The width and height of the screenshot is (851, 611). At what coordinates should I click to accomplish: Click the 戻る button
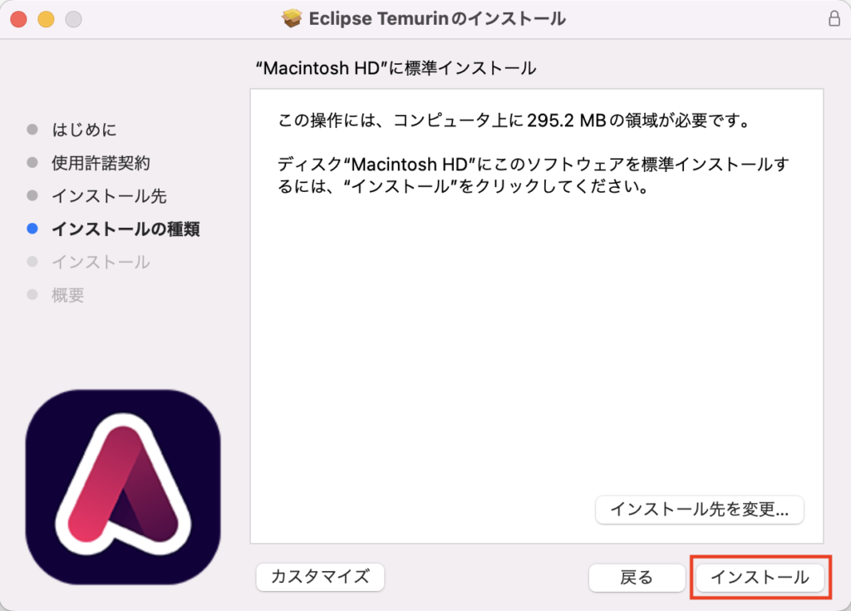click(637, 577)
